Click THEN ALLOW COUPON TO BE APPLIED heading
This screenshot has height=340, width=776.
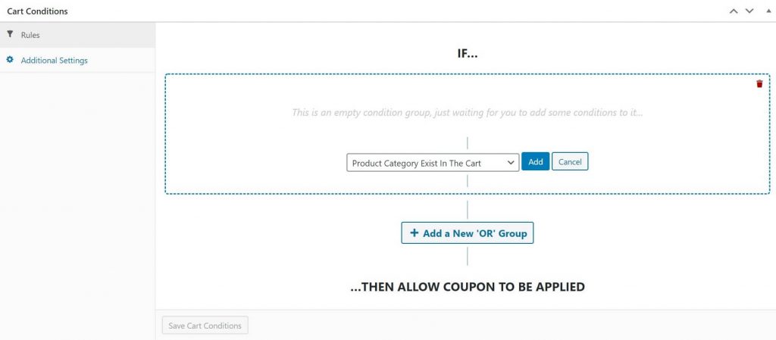click(467, 287)
